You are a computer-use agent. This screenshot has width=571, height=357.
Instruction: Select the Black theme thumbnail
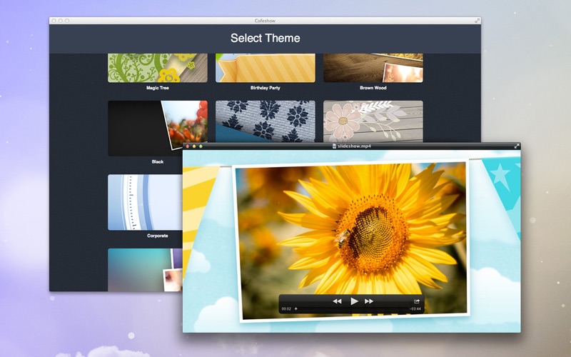pos(158,128)
